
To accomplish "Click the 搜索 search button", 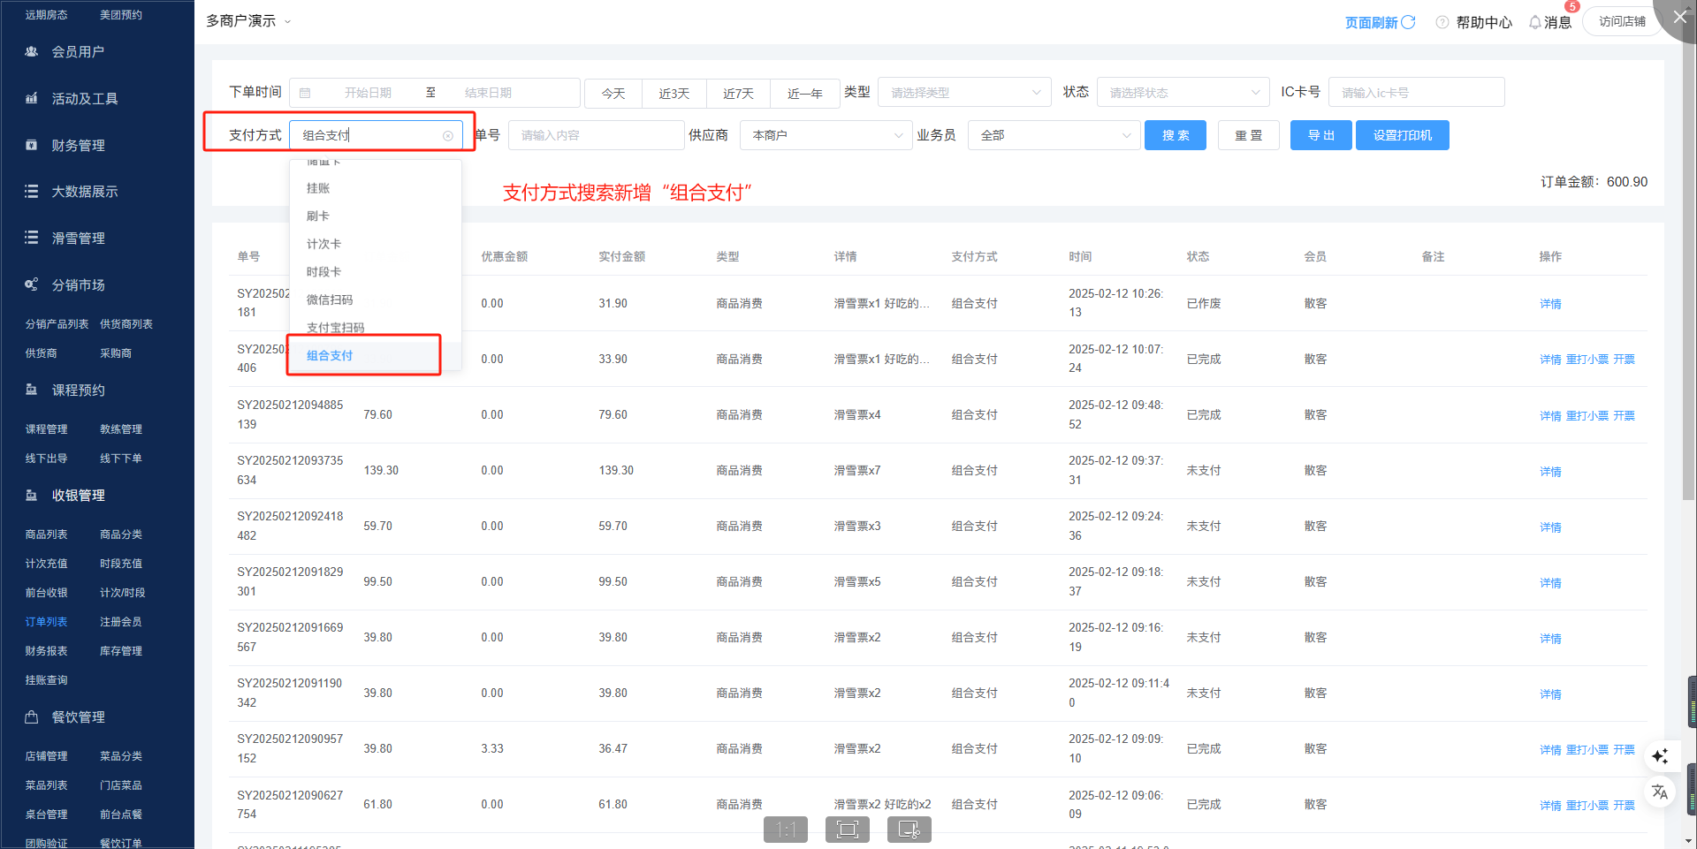I will 1175,136.
